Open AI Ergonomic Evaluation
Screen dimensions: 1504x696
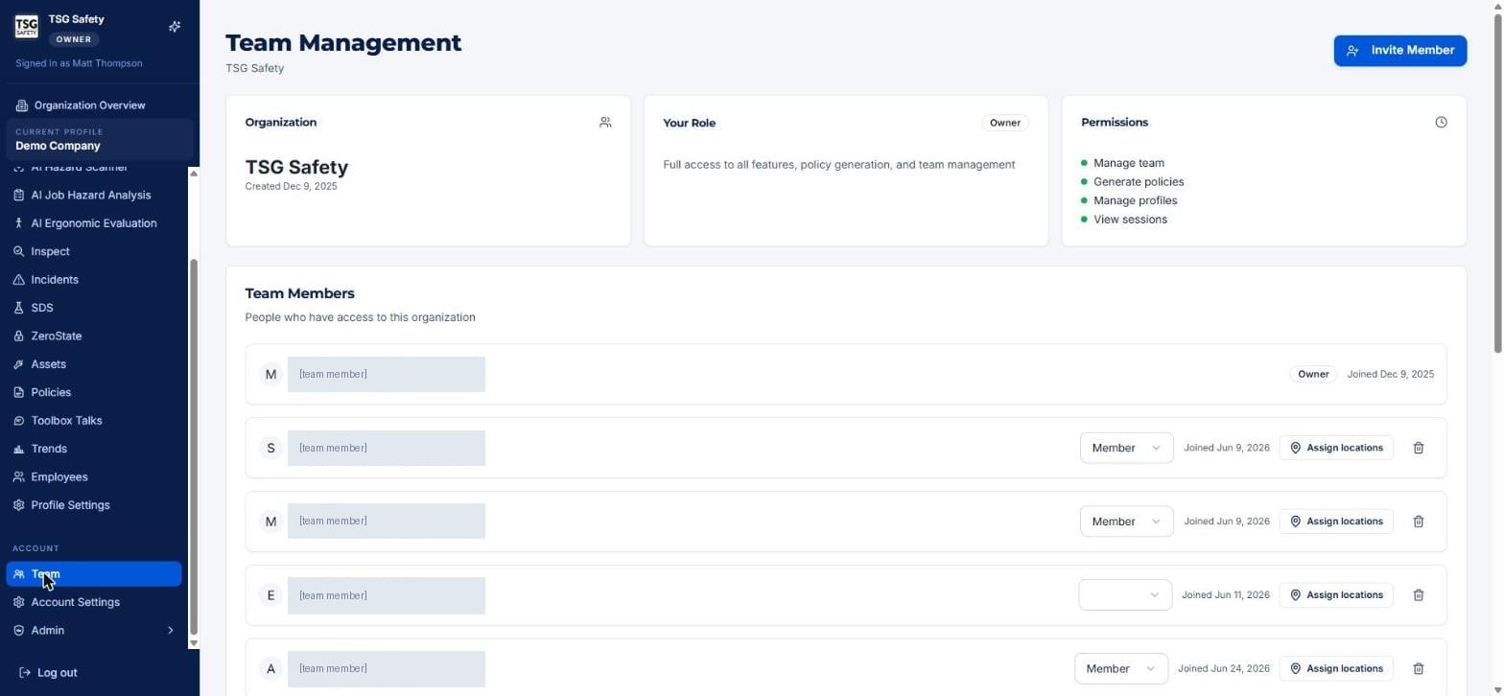93,223
